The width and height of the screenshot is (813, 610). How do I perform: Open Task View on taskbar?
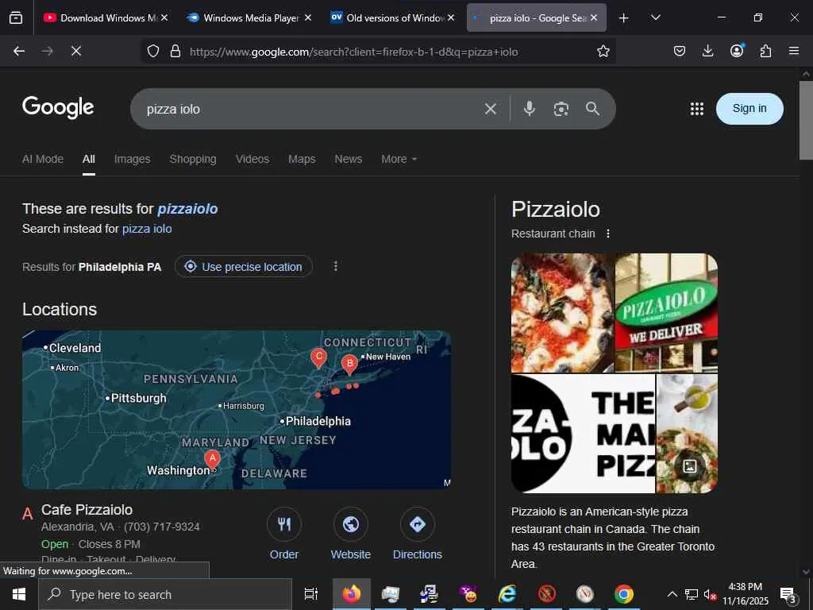pyautogui.click(x=310, y=594)
